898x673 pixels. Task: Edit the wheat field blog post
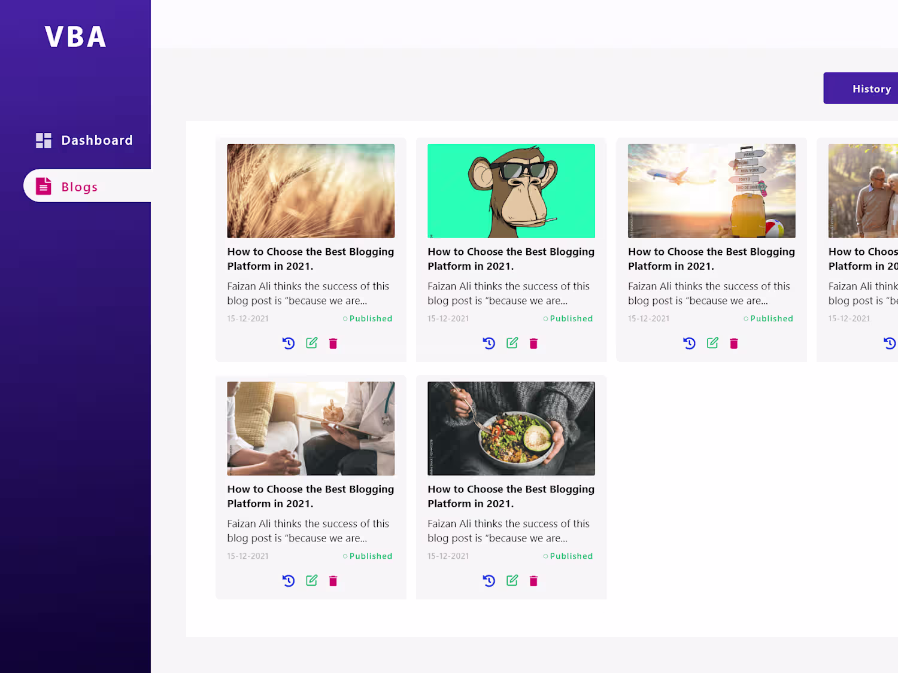pos(312,343)
